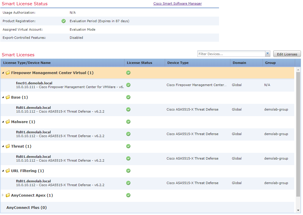Click the status check icon for fmc01.demolab.local
Viewport: 303px width, 215px height.
[128, 85]
